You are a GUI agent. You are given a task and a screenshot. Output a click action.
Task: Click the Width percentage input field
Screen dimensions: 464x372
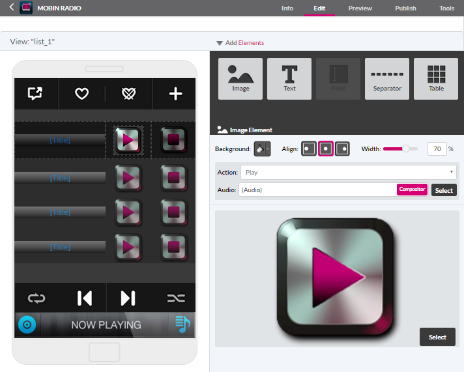(437, 149)
